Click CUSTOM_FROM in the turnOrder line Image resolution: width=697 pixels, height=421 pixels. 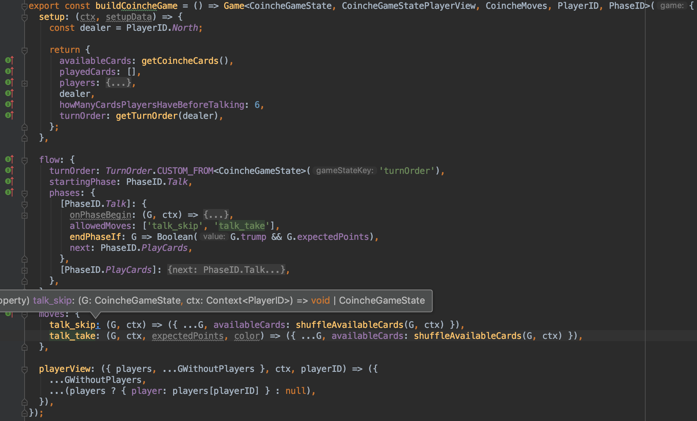click(x=185, y=171)
